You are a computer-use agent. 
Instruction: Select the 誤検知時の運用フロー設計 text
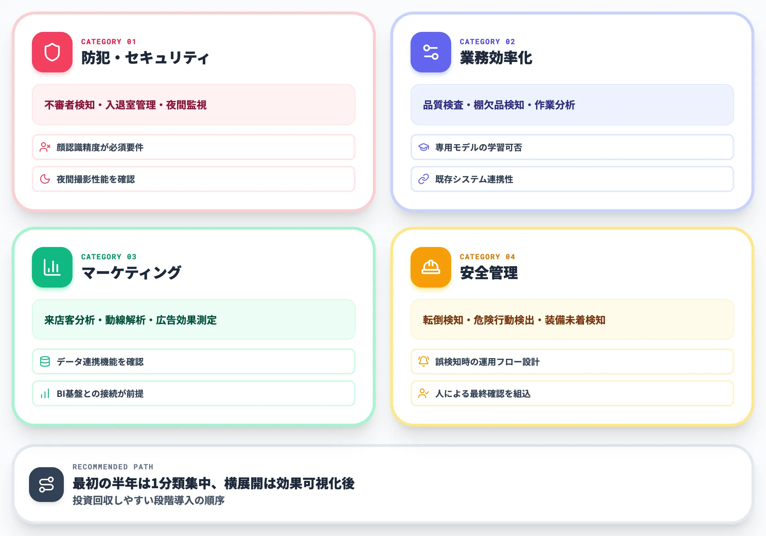coord(487,362)
